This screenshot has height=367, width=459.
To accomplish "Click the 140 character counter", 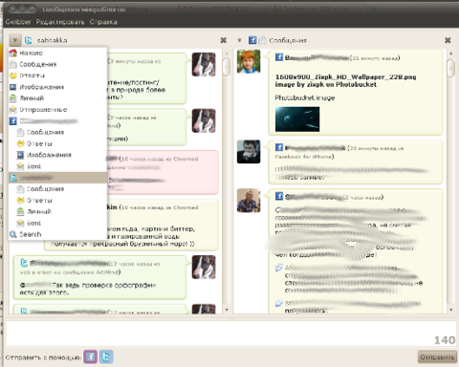I will tap(445, 340).
